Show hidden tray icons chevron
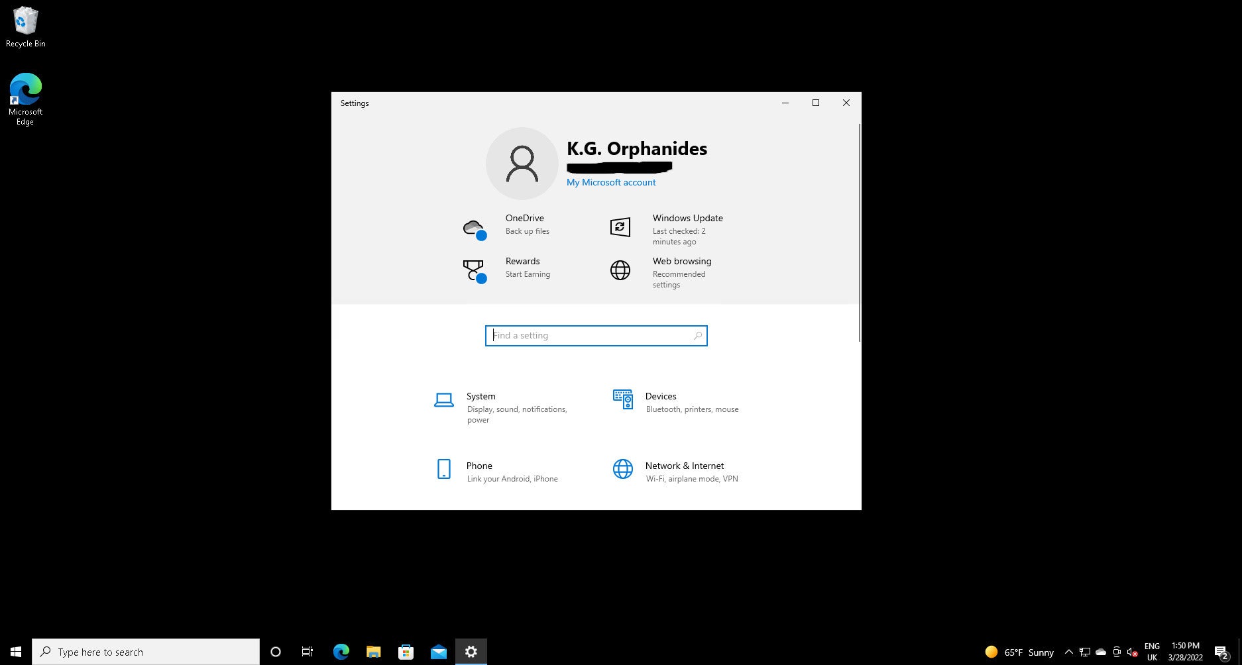 [x=1068, y=652]
